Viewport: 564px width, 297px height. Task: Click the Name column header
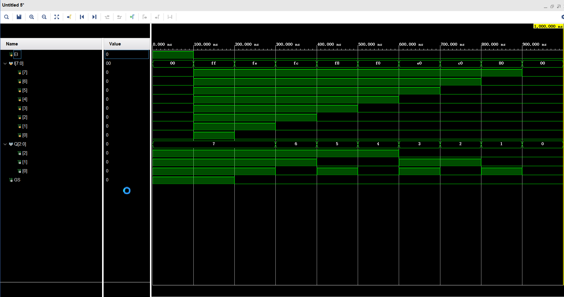12,44
